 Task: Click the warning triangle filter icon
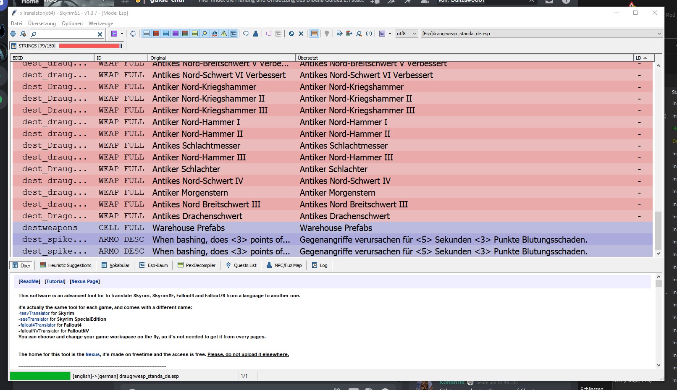tap(224, 34)
